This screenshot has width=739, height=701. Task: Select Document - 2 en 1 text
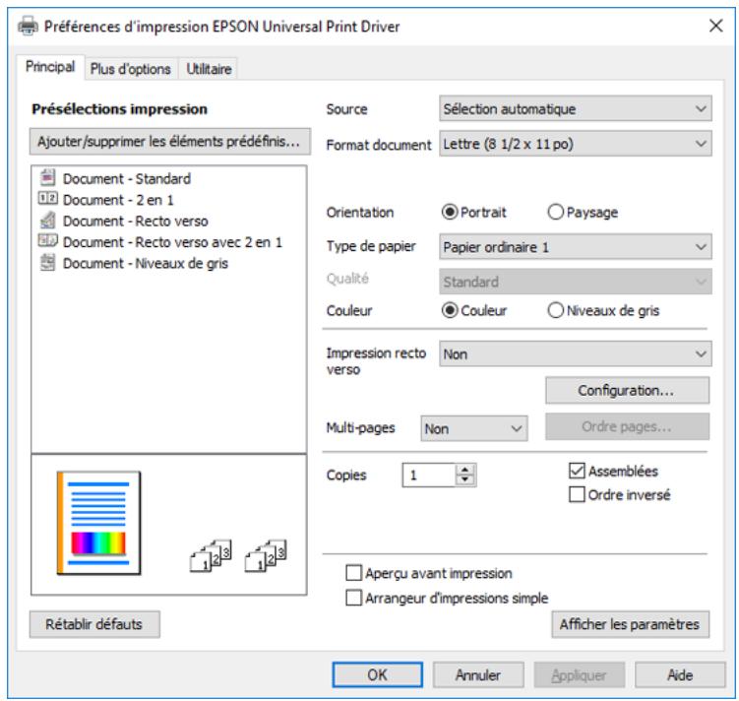click(118, 200)
